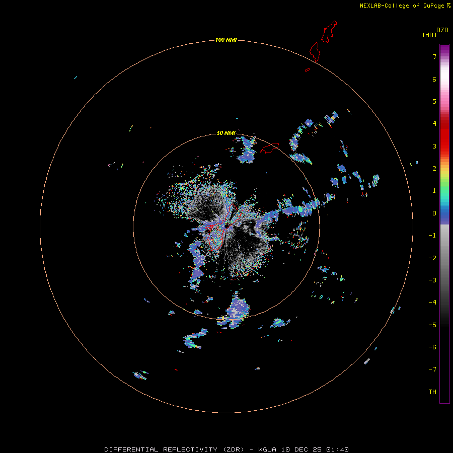
Task: Click the colorbar value 2 label
Action: [434, 169]
